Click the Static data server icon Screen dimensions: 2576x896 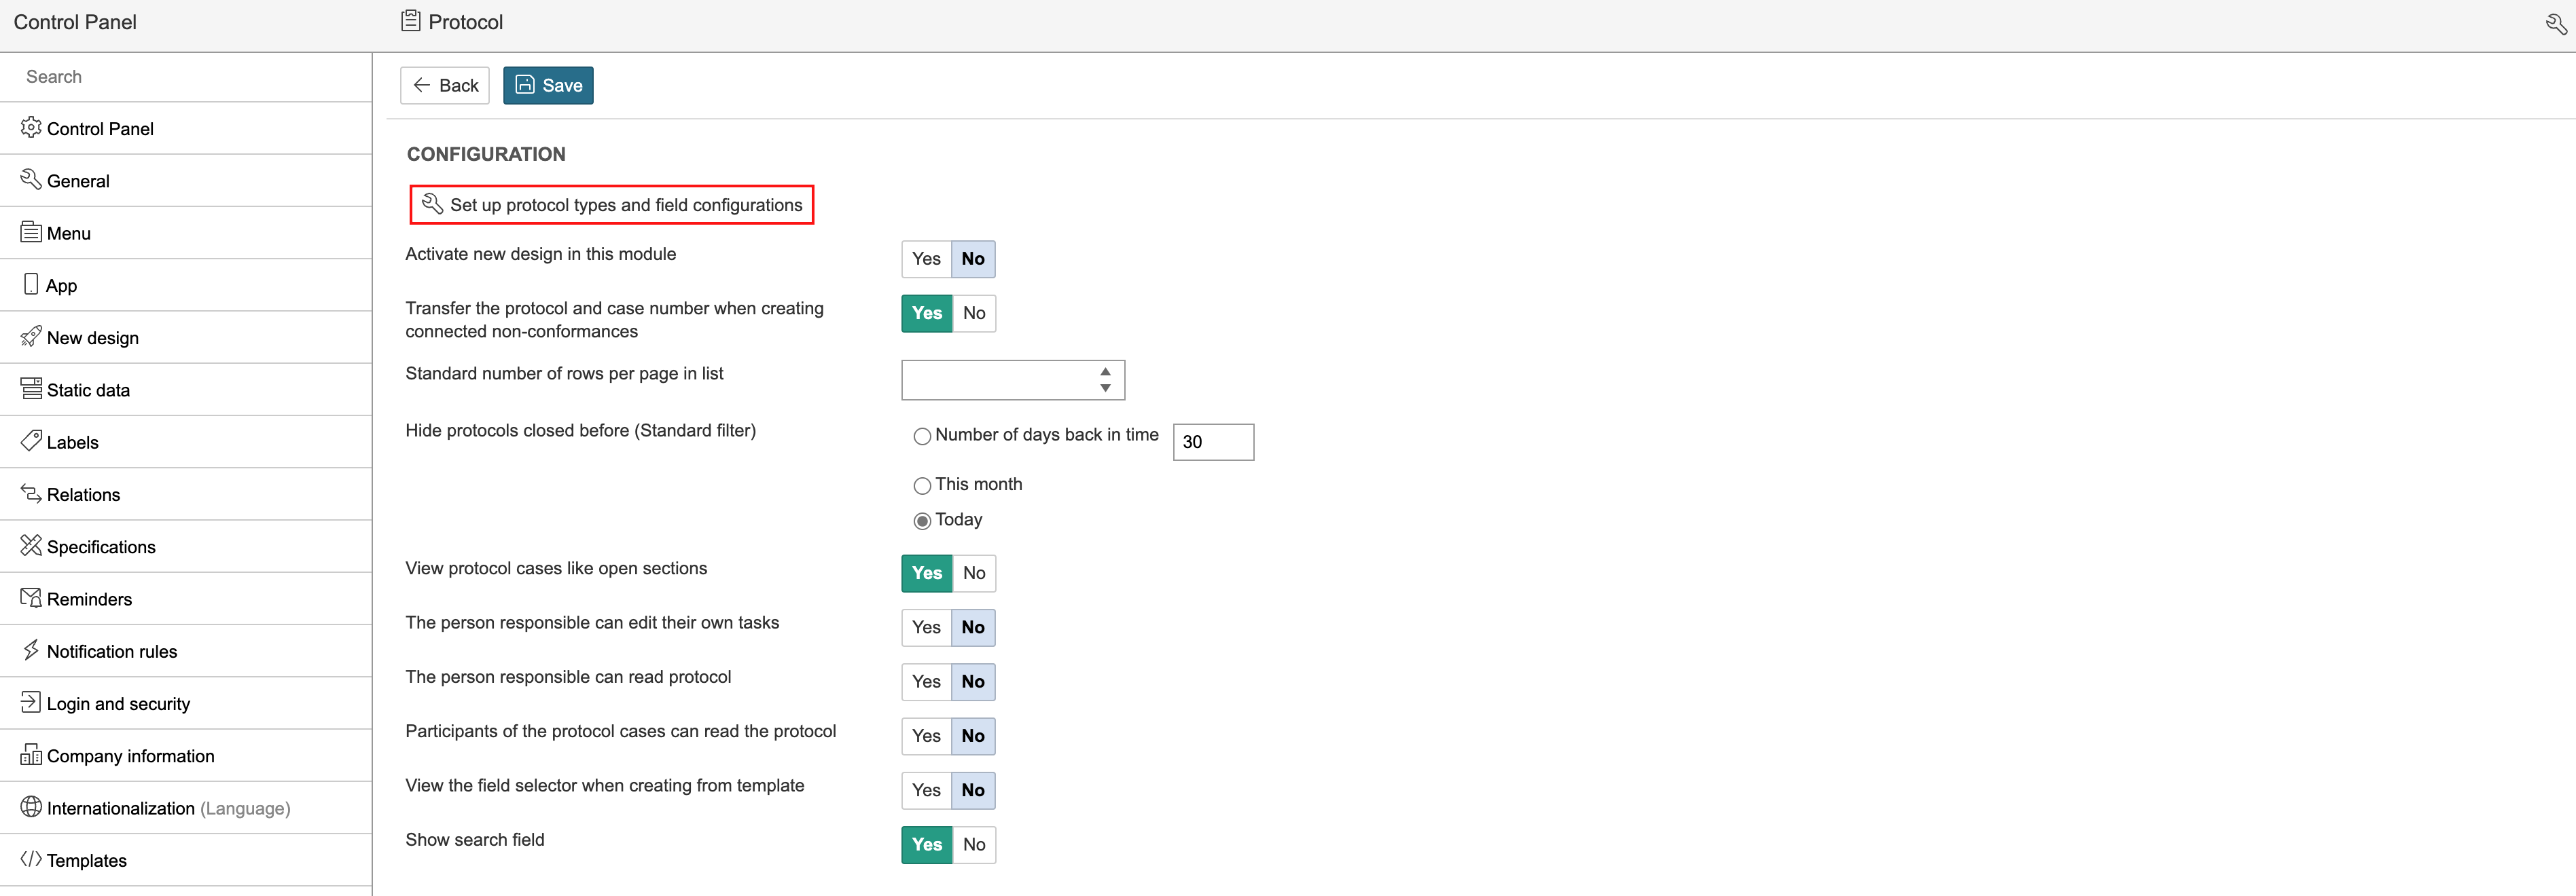click(x=31, y=388)
